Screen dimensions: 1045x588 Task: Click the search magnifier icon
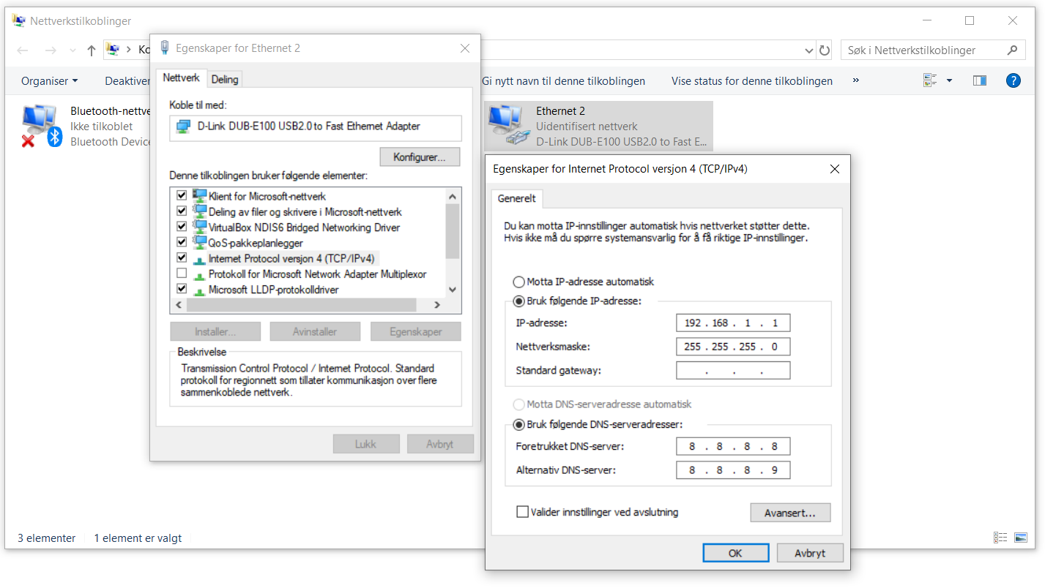tap(1013, 49)
